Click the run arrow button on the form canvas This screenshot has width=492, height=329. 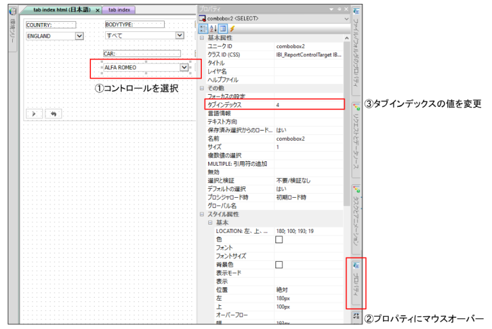click(x=33, y=113)
